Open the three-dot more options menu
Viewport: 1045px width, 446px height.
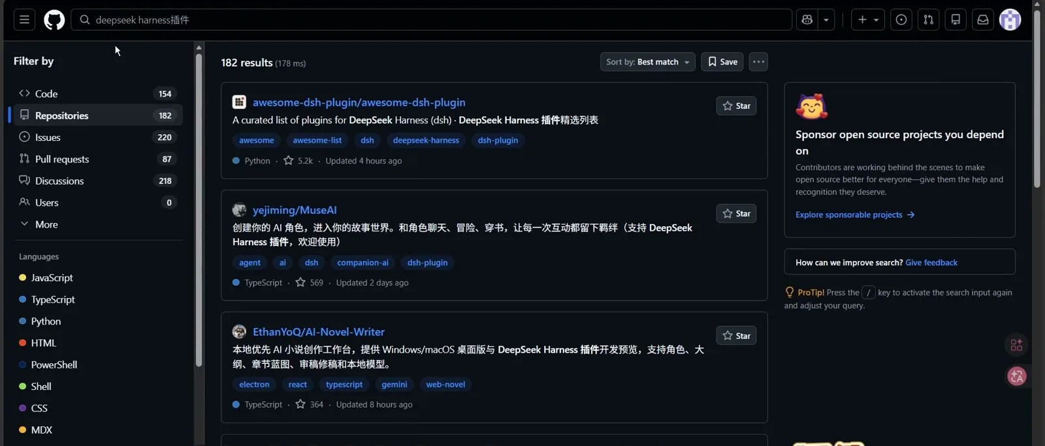click(x=758, y=62)
